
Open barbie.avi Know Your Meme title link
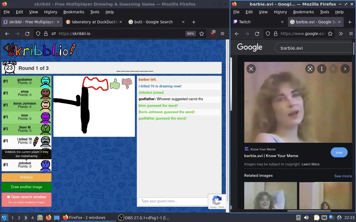click(271, 156)
